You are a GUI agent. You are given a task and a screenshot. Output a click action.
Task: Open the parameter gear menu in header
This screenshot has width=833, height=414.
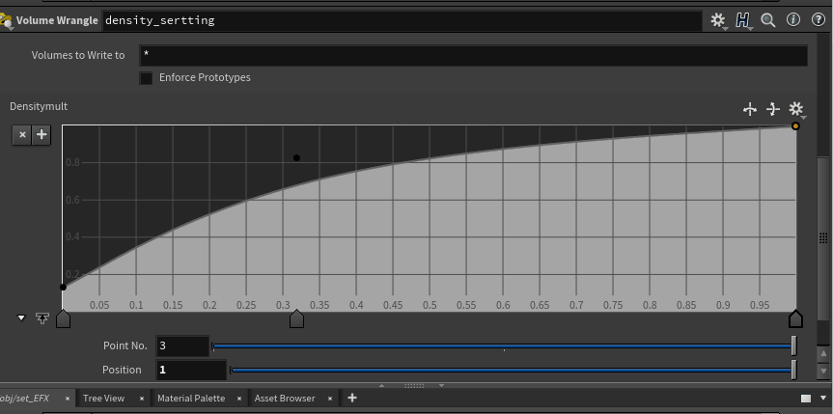718,19
